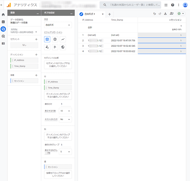Viewport: 190px width, 181px height.
Task: Click IP_Address chip in Rows section
Action: coord(58,82)
